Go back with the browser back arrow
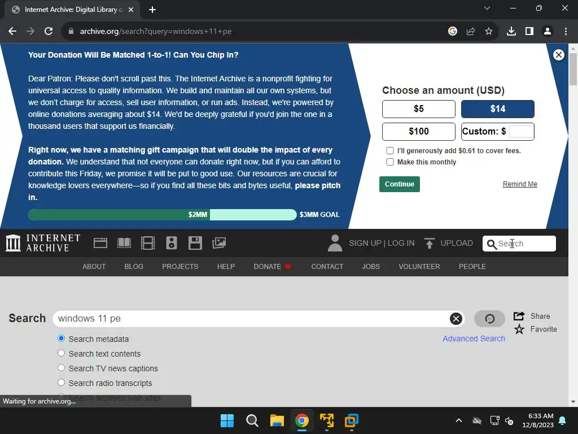 tap(12, 32)
